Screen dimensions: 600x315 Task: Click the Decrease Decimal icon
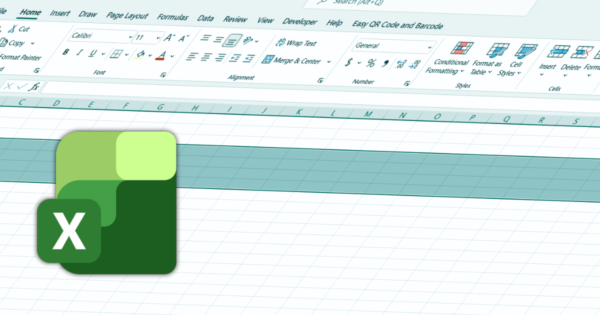pos(414,65)
